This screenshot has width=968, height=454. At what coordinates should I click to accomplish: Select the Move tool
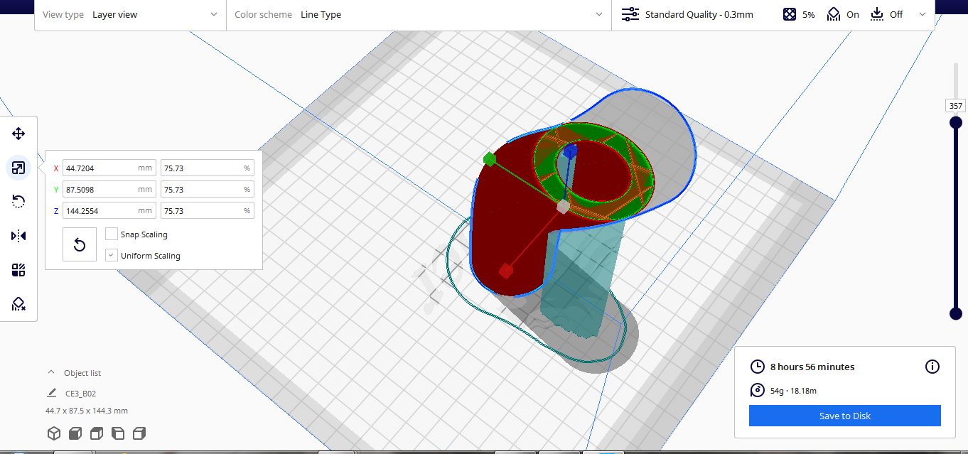tap(18, 134)
